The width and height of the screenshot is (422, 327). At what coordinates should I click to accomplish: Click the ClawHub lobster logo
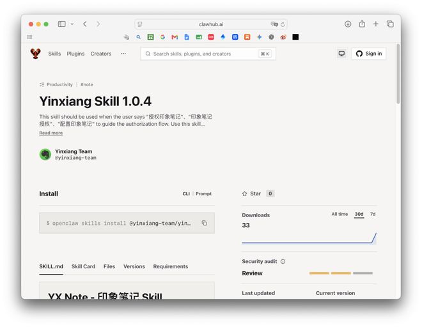coord(35,53)
